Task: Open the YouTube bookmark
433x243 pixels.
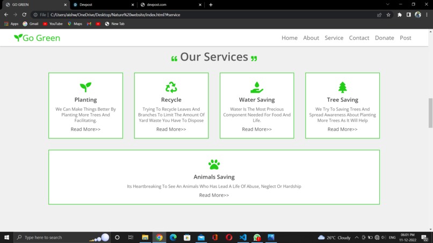Action: click(x=53, y=24)
